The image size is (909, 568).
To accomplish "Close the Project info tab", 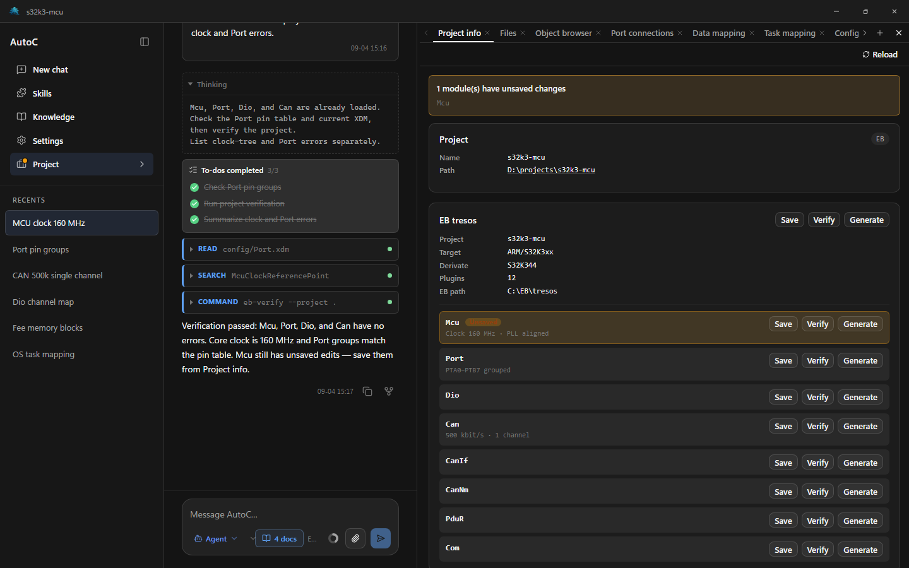I will point(487,33).
